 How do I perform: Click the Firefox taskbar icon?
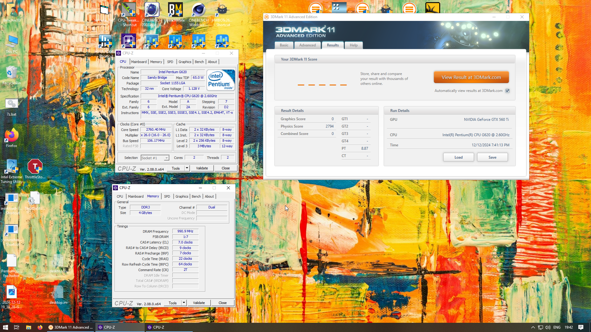point(40,327)
